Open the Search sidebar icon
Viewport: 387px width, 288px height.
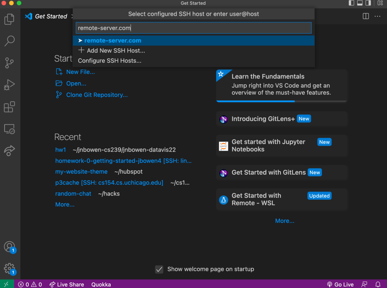coord(9,41)
